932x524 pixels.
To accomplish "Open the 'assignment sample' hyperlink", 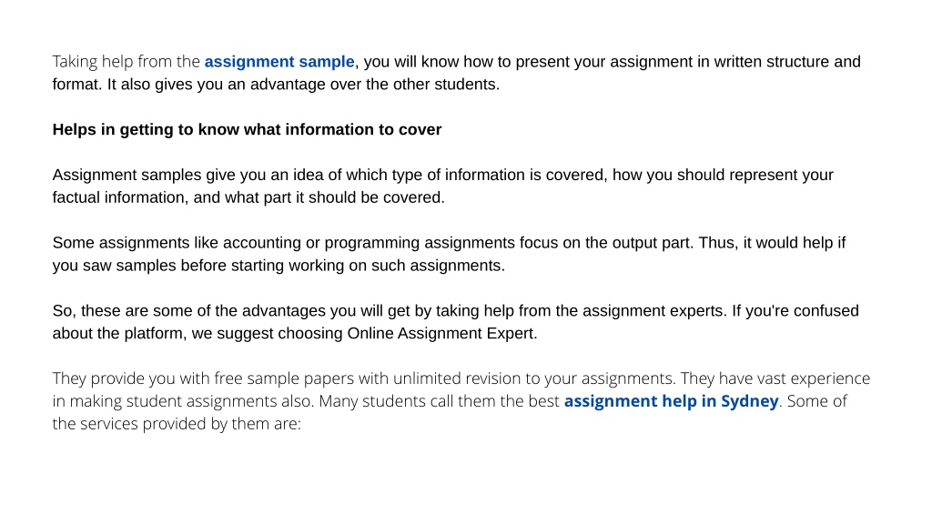I will (279, 62).
